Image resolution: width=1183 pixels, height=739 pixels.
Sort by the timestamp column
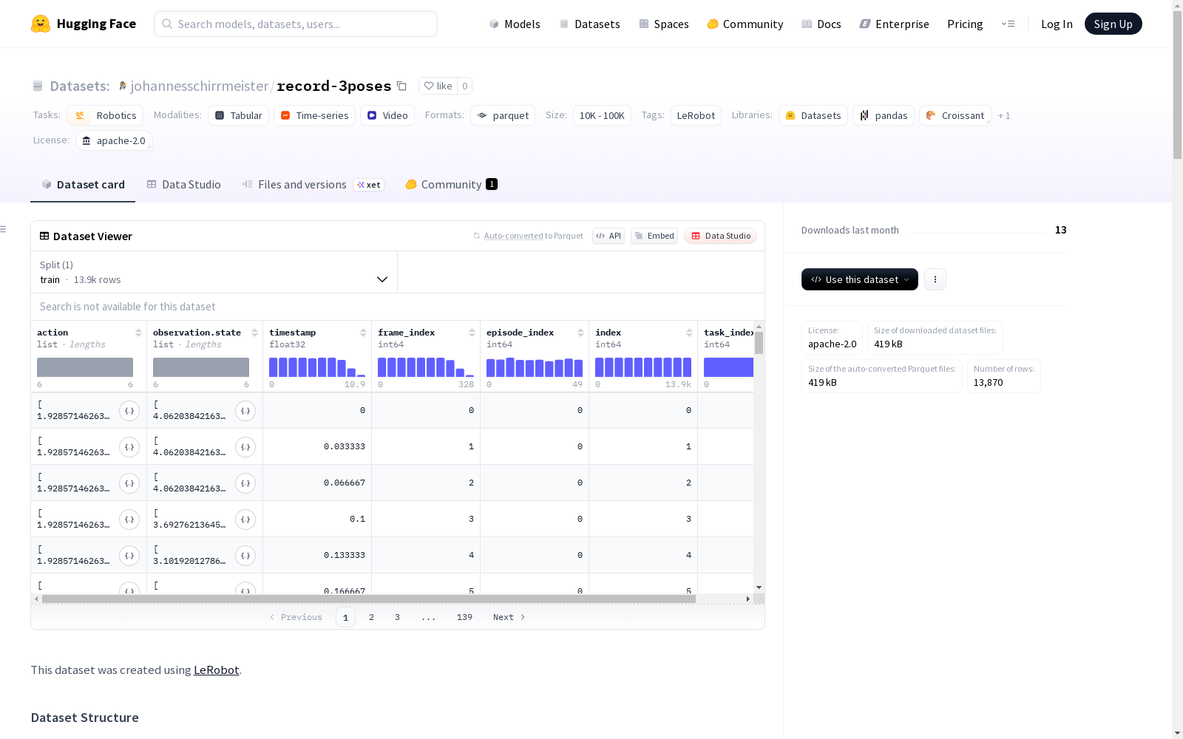pos(363,333)
